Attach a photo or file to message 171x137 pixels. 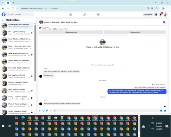tap(43, 111)
